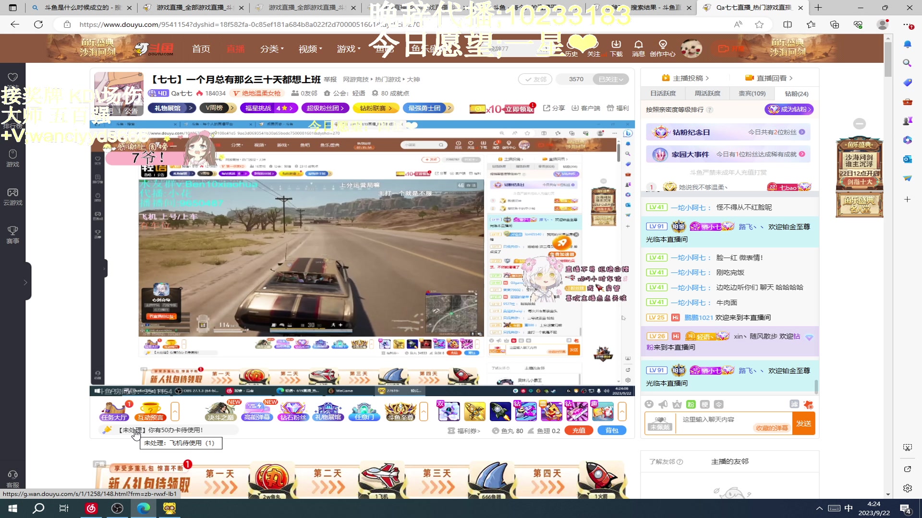Toggle the 已关注 follow button
Image resolution: width=922 pixels, height=518 pixels.
coord(611,79)
